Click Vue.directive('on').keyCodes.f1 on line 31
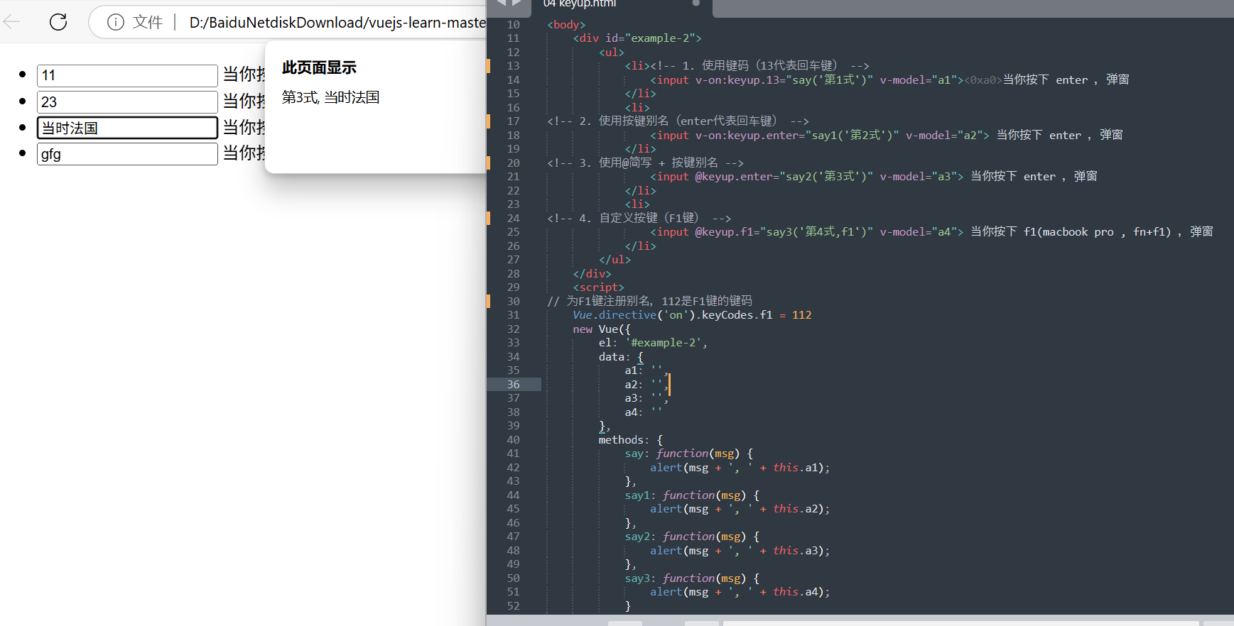This screenshot has width=1234, height=626. click(x=672, y=315)
